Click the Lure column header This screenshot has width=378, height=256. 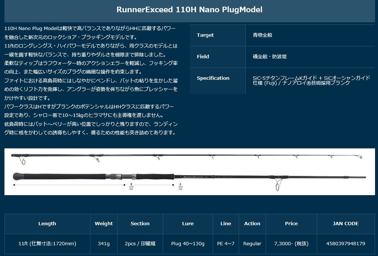[188, 224]
